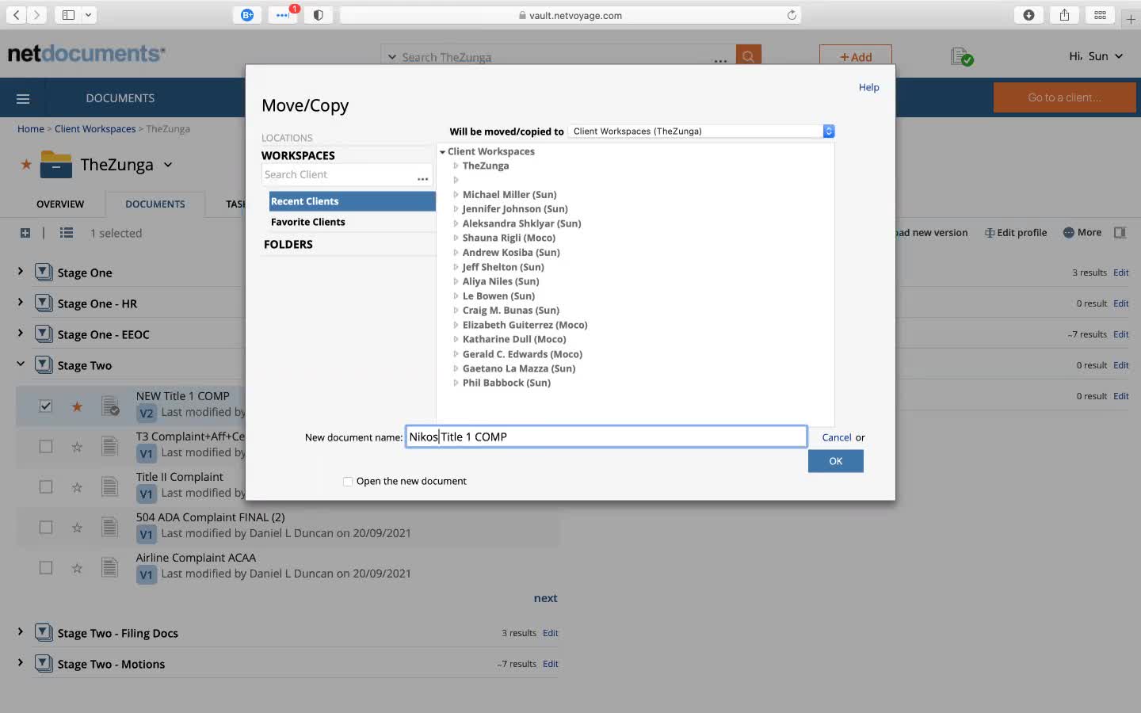
Task: Open Help in the Move/Copy dialog
Action: pyautogui.click(x=868, y=87)
